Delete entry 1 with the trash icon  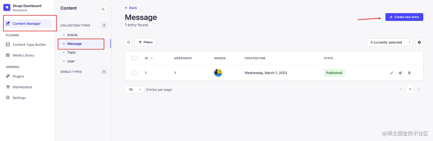coord(409,73)
